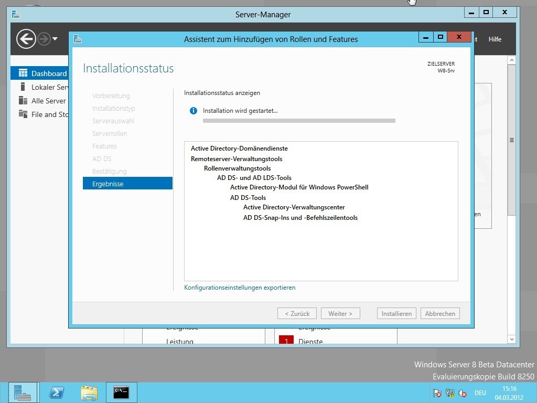
Task: Click Active Directory-Modul für Windows PowerShell
Action: (x=299, y=187)
